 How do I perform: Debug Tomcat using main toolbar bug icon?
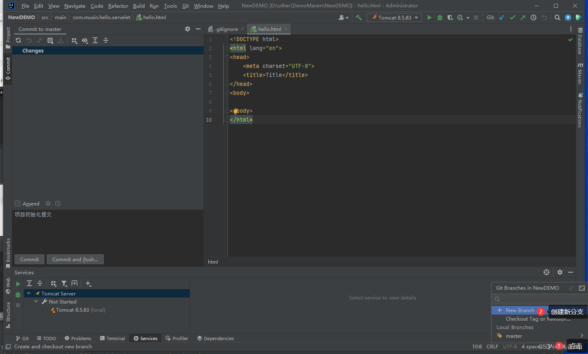(x=440, y=17)
